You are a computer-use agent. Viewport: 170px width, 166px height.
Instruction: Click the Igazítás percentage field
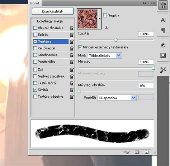[x=146, y=34]
